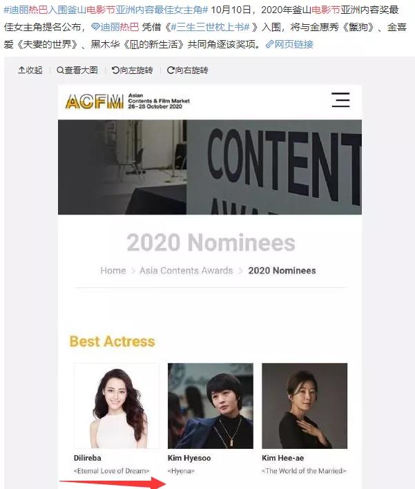Screen dimensions: 415x489
Task: Click Kim Hyesoo nominee photo
Action: (211, 405)
